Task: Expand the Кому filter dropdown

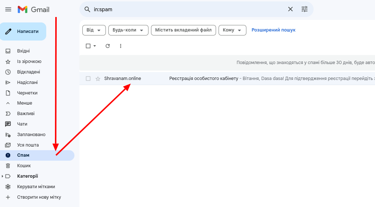Action: click(x=232, y=30)
